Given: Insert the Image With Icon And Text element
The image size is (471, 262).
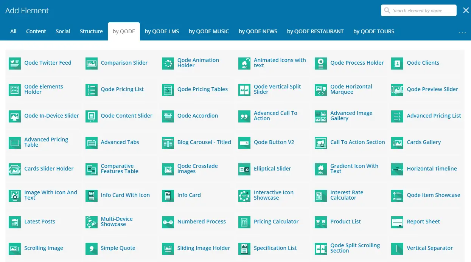Looking at the screenshot, I should pos(43,195).
